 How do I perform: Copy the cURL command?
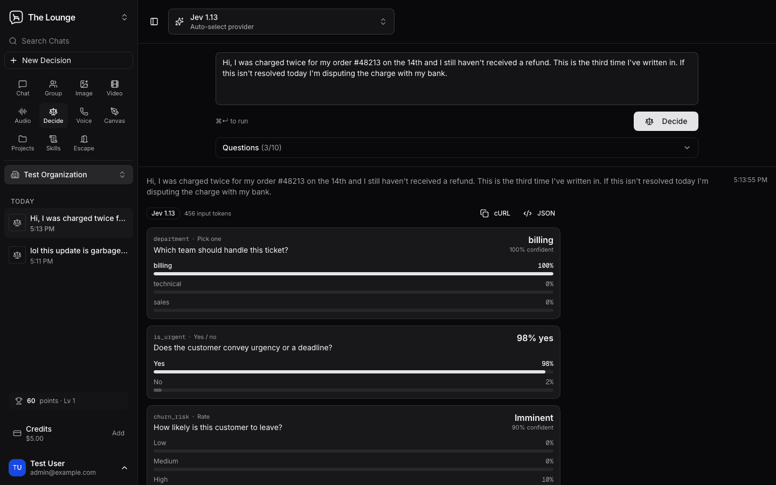tap(495, 213)
